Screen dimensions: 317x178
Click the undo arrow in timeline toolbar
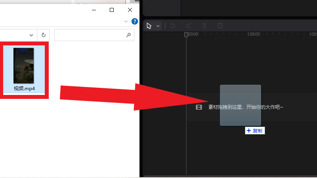[x=173, y=26]
